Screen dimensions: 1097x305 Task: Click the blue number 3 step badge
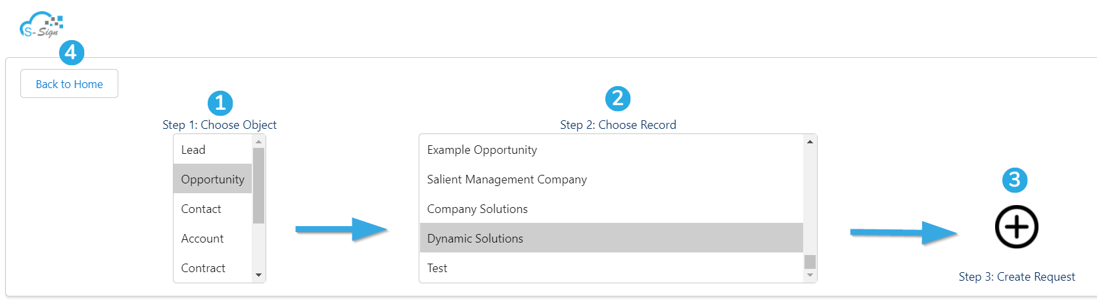(x=1014, y=179)
